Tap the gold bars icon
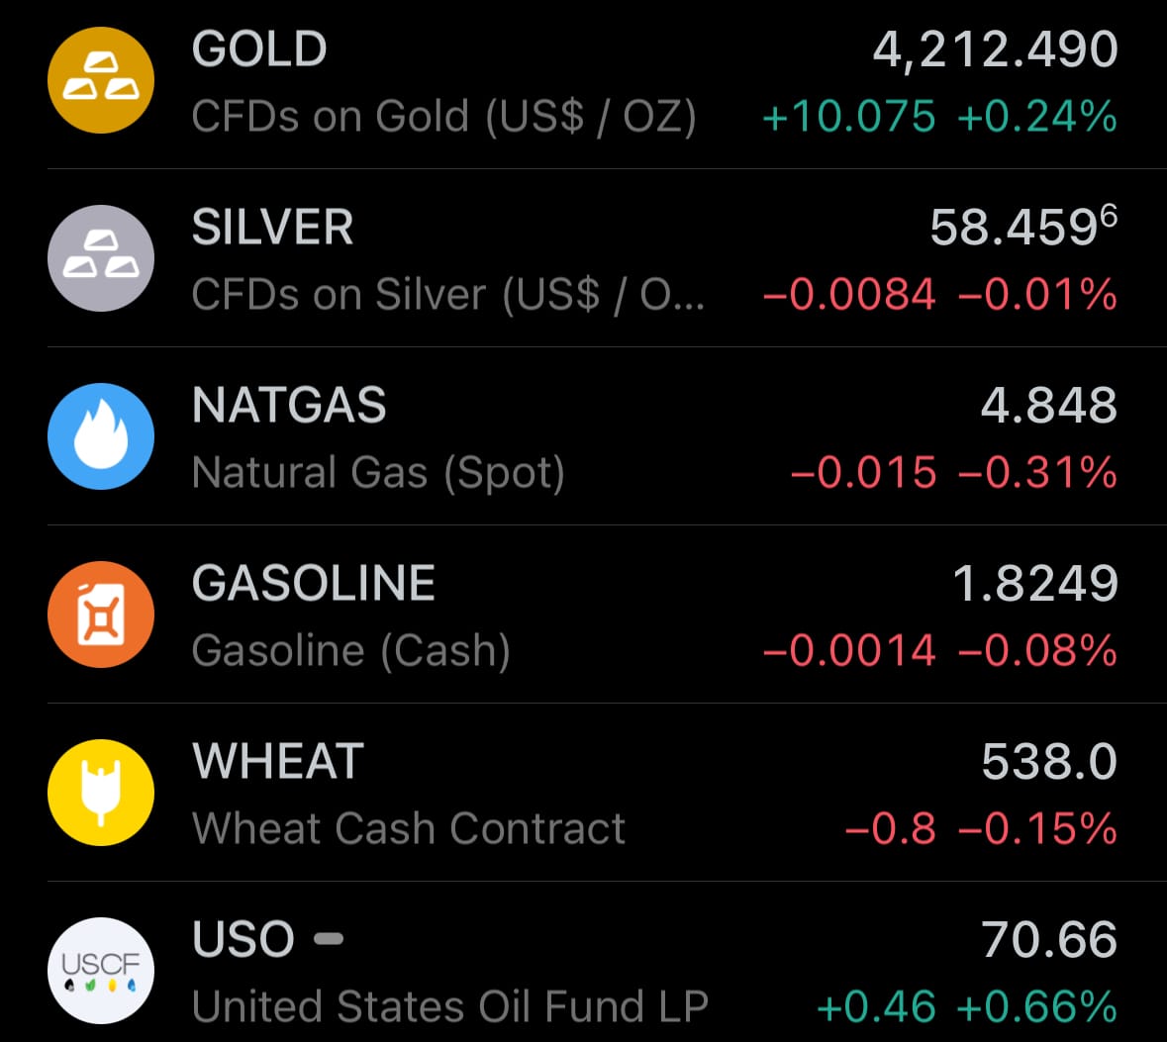Viewport: 1167px width, 1042px height. point(101,80)
